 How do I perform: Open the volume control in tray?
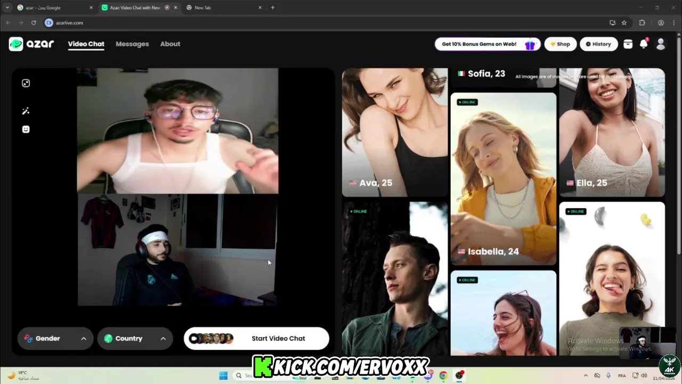click(644, 375)
